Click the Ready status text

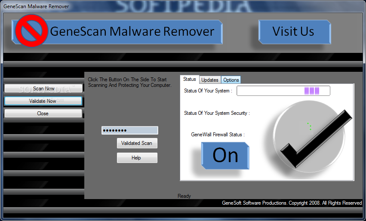(184, 196)
